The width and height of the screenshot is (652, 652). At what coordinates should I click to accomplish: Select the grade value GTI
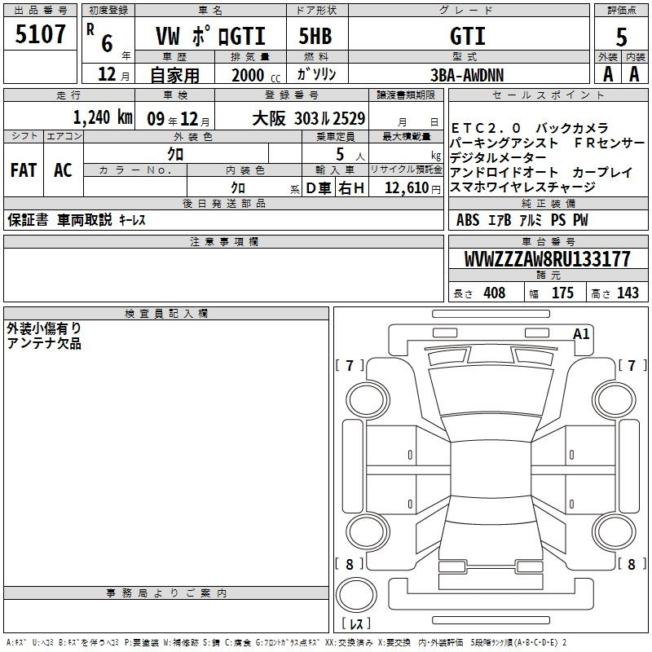(x=468, y=36)
